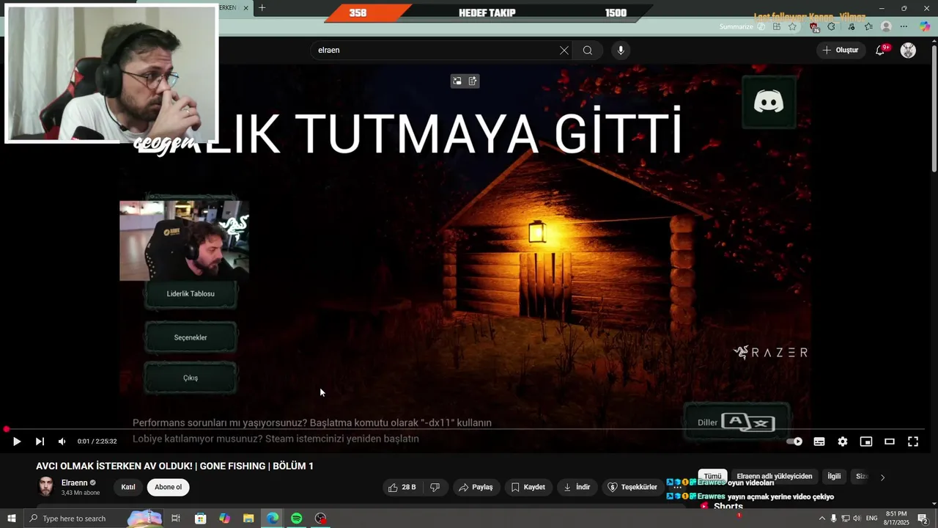The image size is (938, 528).
Task: Select the Tümü filter chip
Action: point(712,477)
